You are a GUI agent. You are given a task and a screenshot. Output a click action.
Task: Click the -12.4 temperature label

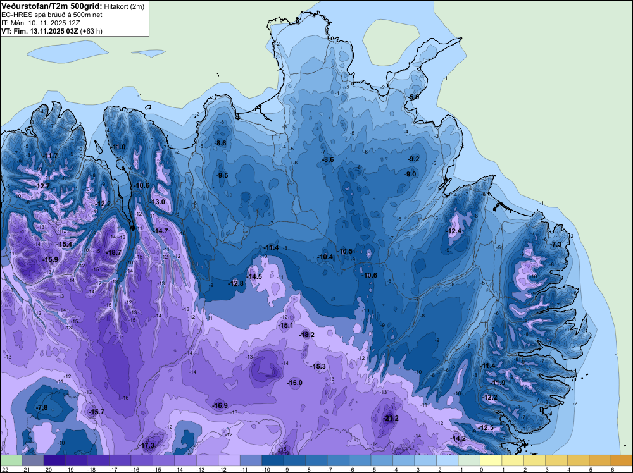click(453, 231)
